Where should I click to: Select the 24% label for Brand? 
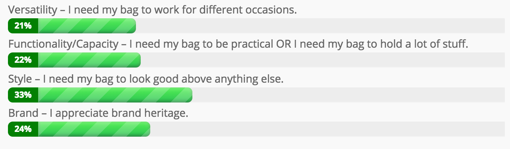[23, 129]
